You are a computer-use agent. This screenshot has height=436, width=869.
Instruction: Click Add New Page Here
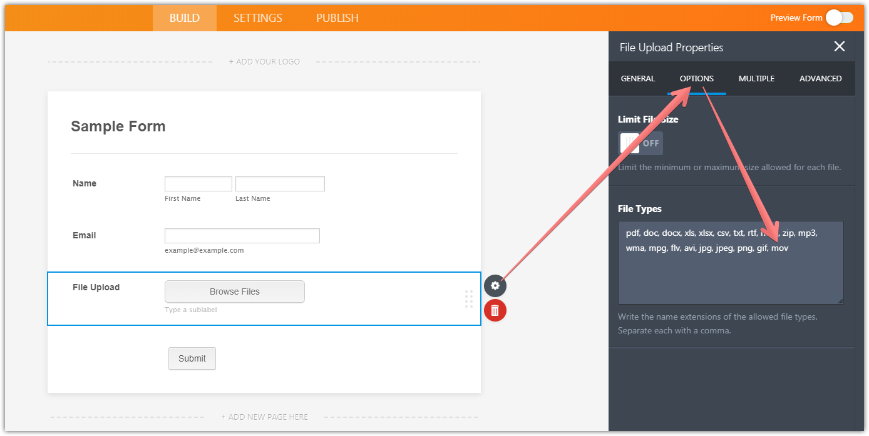tap(264, 417)
